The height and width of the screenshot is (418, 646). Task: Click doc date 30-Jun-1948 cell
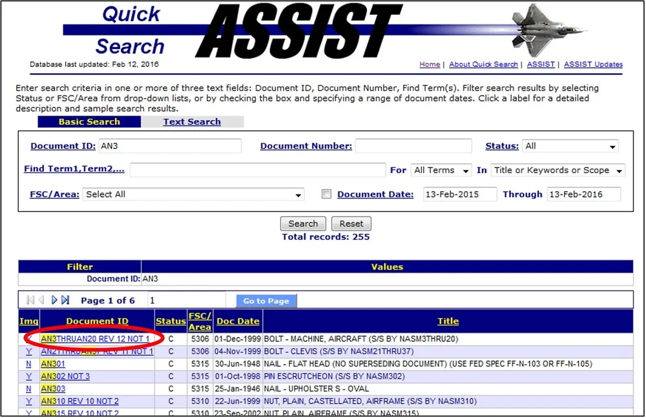pos(238,364)
